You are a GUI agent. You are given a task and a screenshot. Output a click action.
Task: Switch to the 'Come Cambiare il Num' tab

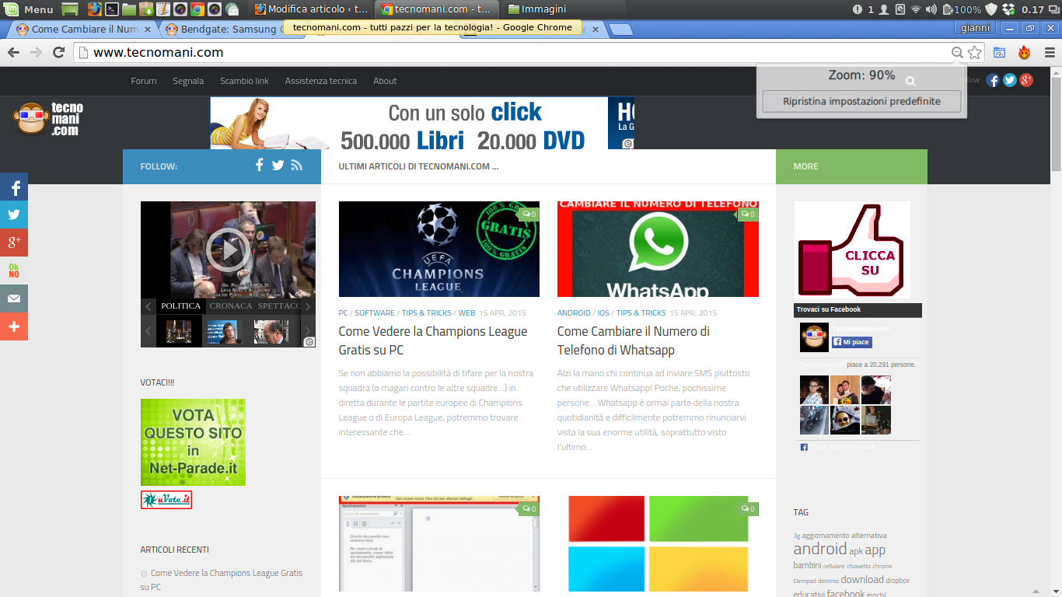[82, 30]
